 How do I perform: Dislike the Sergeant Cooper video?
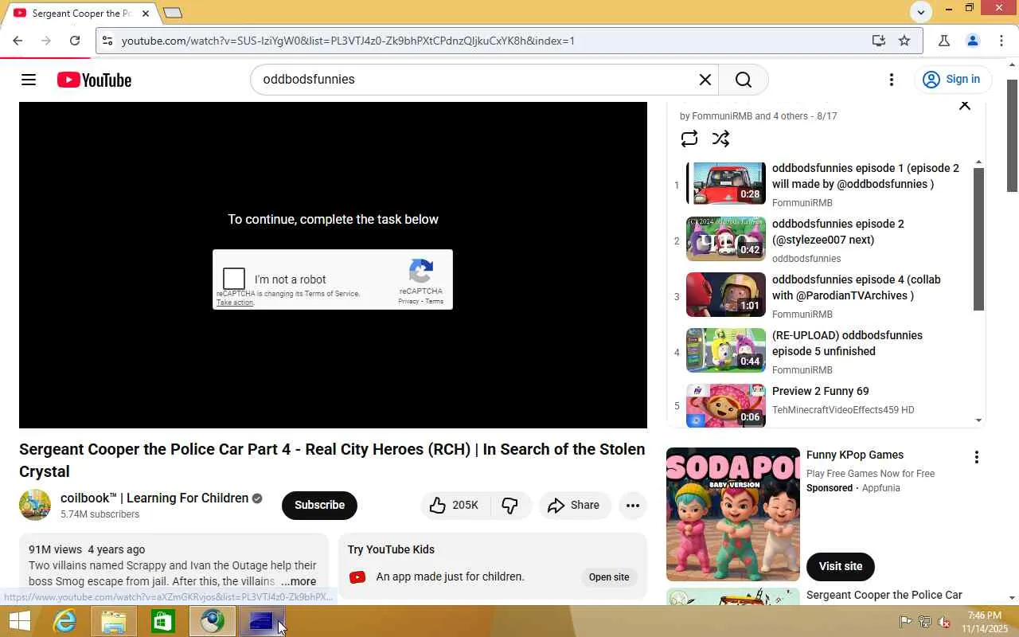pyautogui.click(x=510, y=505)
